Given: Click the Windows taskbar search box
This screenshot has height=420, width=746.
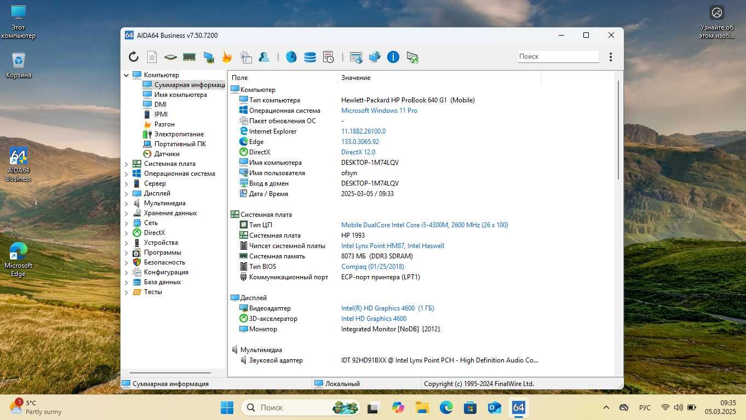Looking at the screenshot, I should pos(301,407).
